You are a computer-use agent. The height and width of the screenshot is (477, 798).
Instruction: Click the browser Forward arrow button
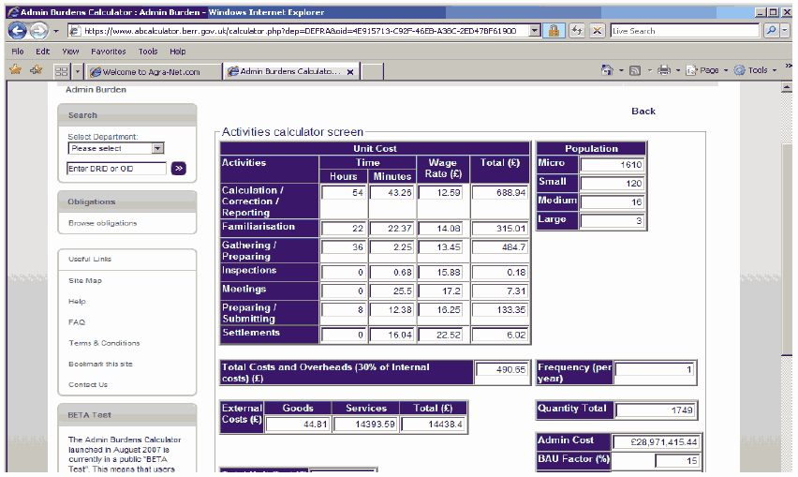pyautogui.click(x=38, y=31)
